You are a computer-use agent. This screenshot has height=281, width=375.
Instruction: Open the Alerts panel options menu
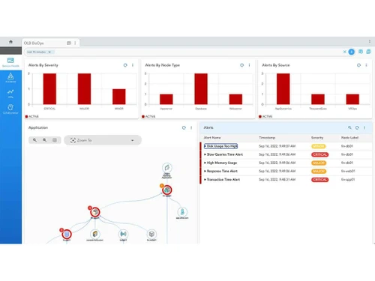coord(364,127)
